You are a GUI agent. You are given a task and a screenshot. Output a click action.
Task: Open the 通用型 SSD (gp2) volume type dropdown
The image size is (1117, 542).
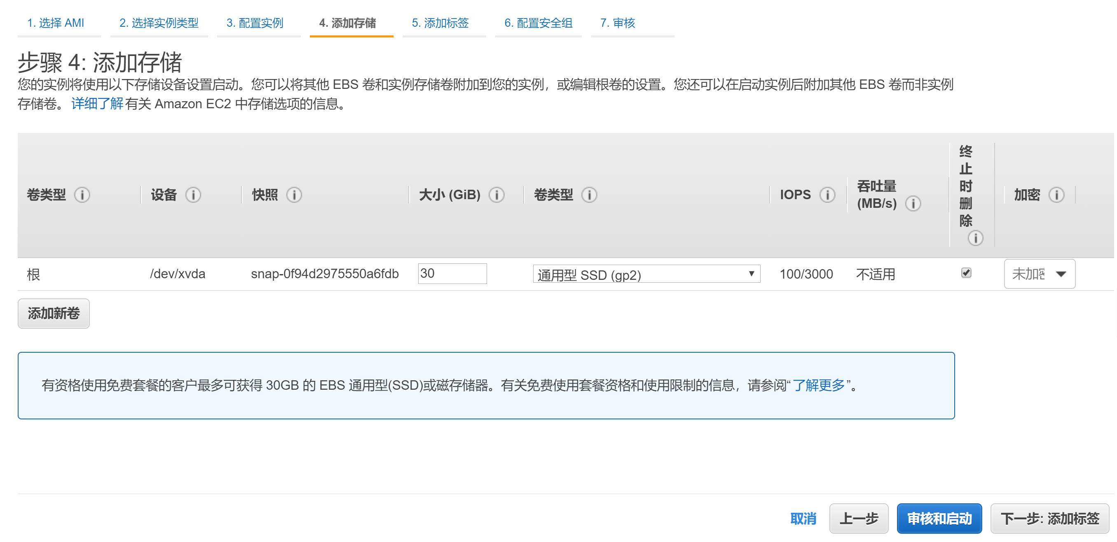click(646, 274)
